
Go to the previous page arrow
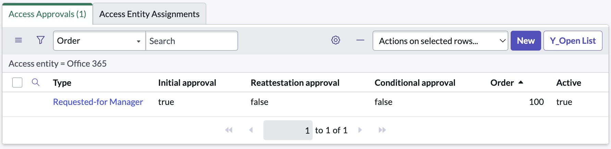[x=251, y=130]
